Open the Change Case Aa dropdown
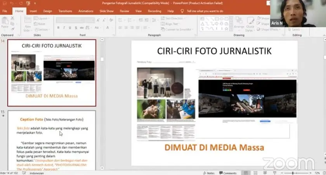This screenshot has height=175, width=326. click(97, 28)
